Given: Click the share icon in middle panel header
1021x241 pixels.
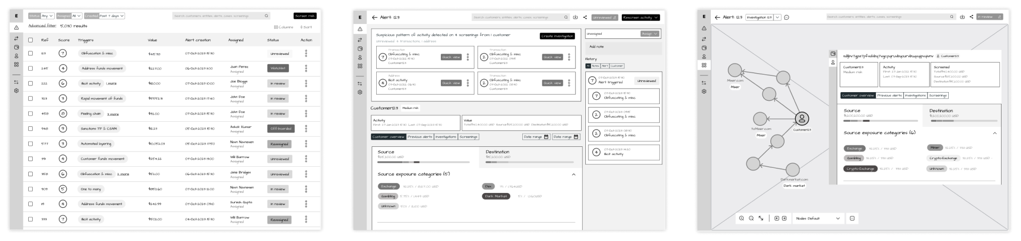Looking at the screenshot, I should pos(585,17).
